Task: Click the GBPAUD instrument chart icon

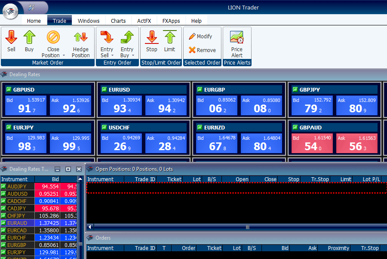Action: [x=295, y=127]
